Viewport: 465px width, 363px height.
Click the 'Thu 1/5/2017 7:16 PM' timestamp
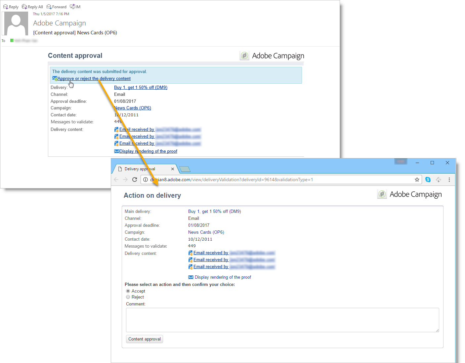[x=51, y=14]
